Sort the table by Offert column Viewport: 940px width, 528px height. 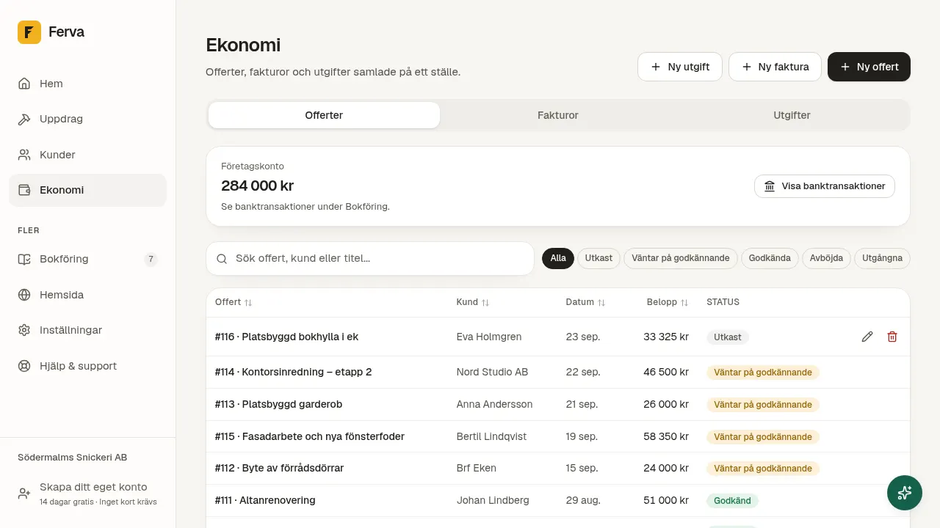(x=234, y=302)
